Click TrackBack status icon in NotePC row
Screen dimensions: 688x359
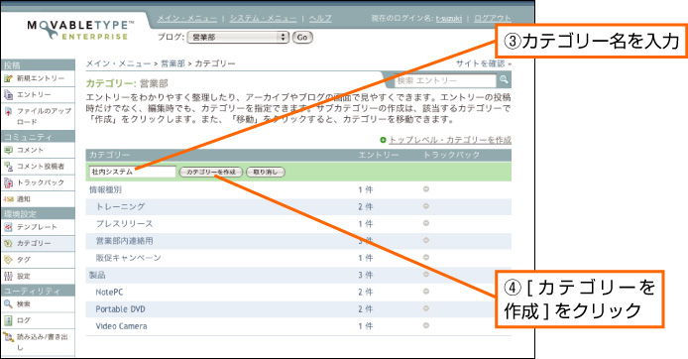(x=425, y=292)
